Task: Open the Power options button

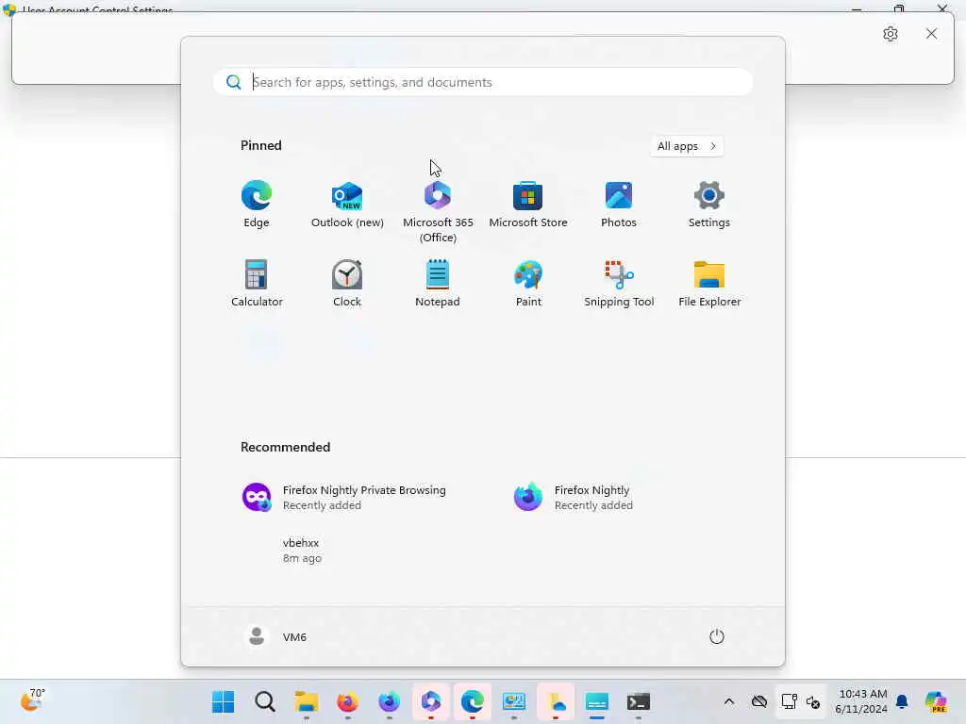Action: pos(717,636)
